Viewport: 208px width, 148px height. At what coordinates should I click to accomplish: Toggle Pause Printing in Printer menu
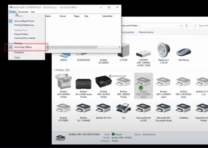click(x=21, y=34)
